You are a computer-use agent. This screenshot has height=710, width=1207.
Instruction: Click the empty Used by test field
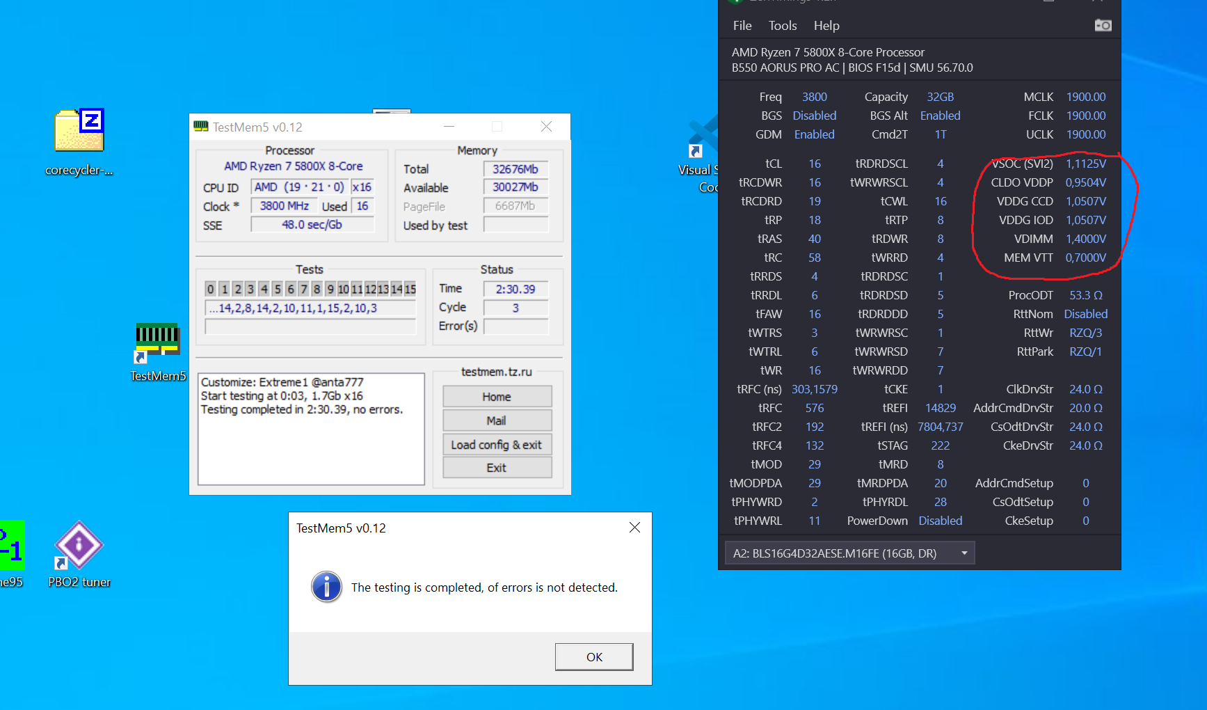coord(515,225)
